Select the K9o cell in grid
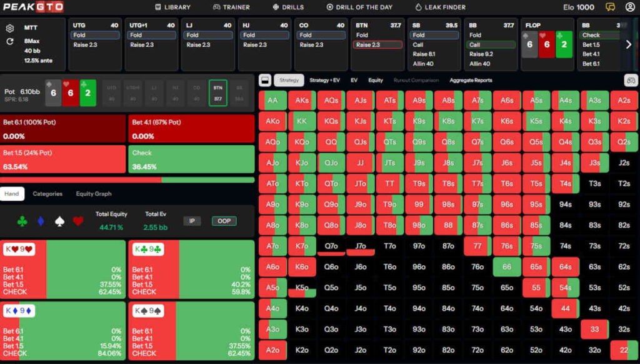640x364 pixels. [x=302, y=204]
